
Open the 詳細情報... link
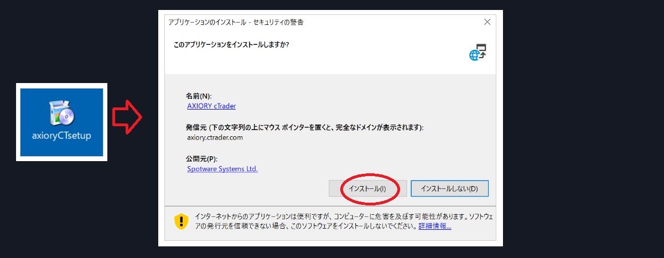[435, 226]
